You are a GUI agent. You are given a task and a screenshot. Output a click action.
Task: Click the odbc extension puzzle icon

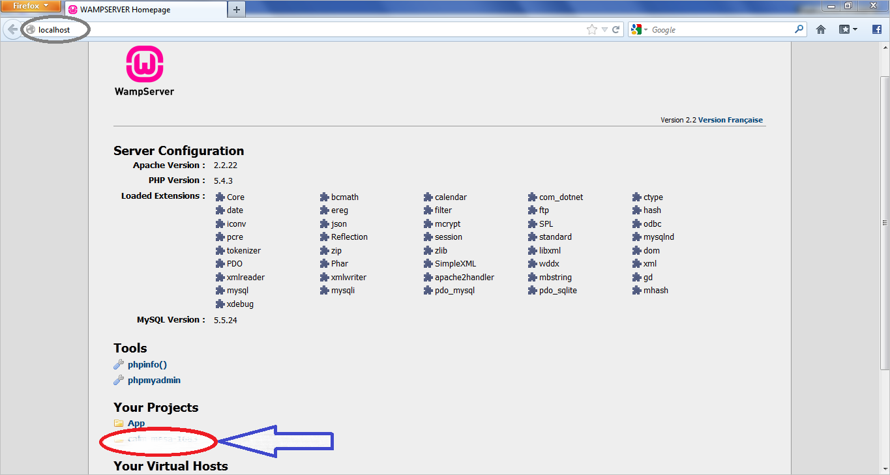coord(637,223)
